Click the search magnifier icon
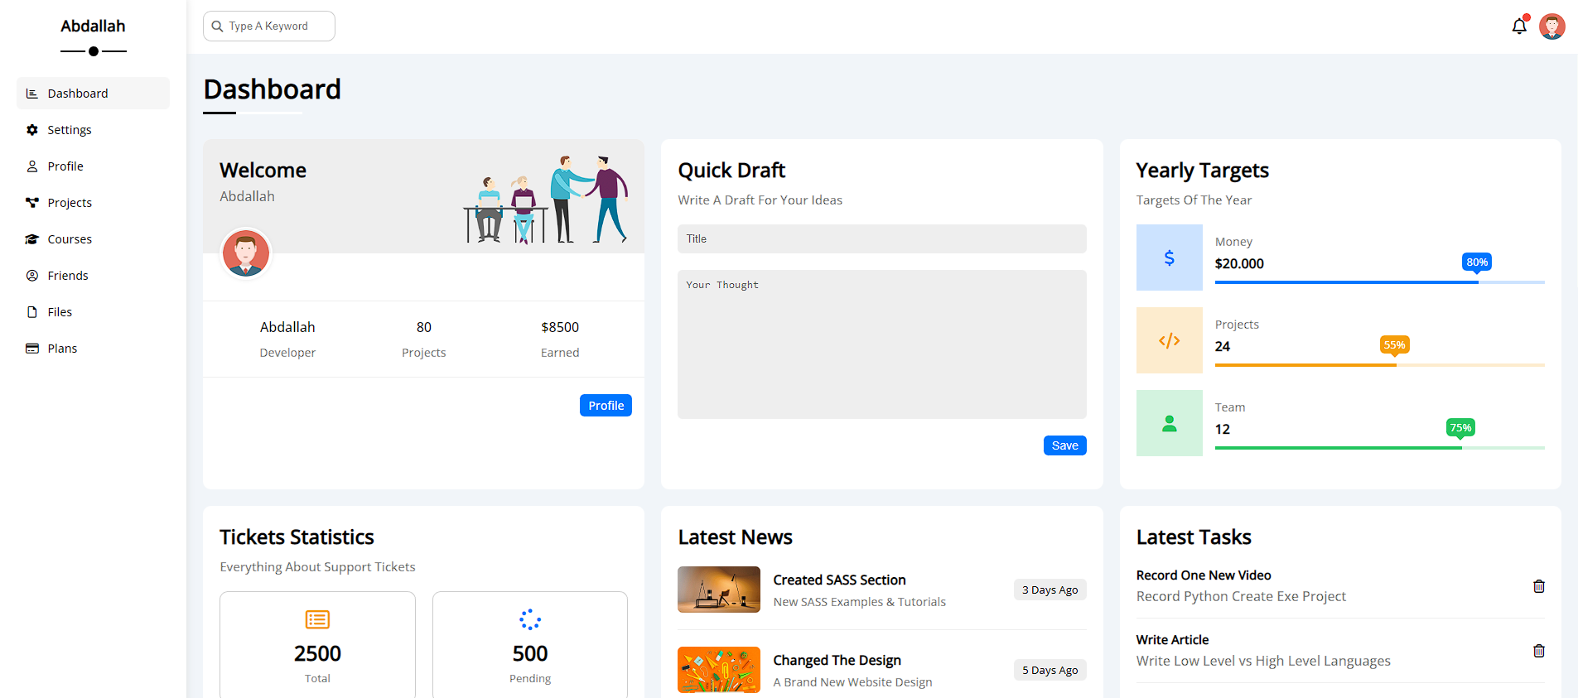 (218, 26)
